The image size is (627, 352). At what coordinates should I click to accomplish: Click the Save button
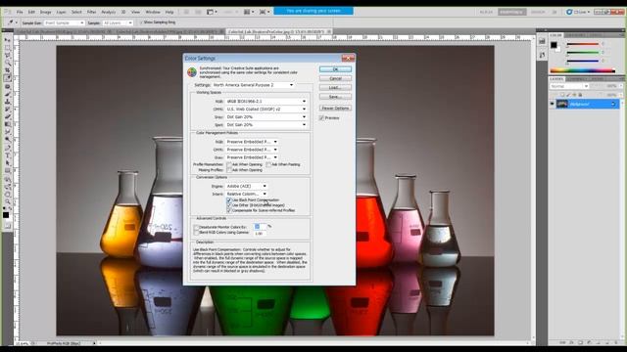tap(335, 97)
